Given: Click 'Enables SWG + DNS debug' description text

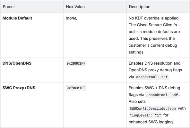Looking at the screenshot, I should pos(154,88).
